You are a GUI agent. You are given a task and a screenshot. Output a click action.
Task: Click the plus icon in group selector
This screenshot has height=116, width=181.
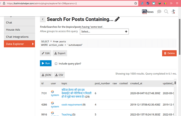pyautogui.click(x=126, y=31)
